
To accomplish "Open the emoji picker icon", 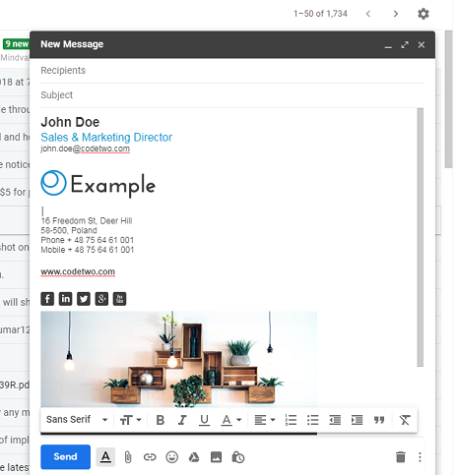I will (x=171, y=457).
